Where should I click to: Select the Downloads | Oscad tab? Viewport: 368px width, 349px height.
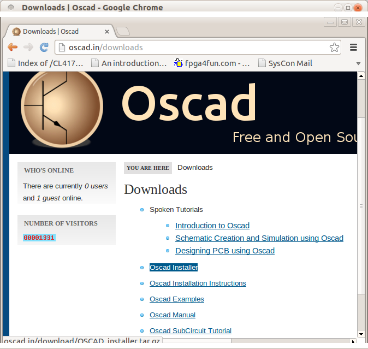tap(60, 32)
